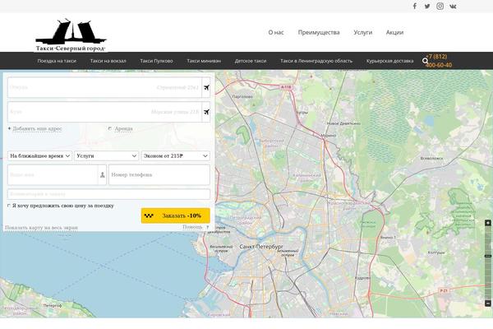Screen dimensions: 493x329
Task: Open 'Преимущества' menu item
Action: [319, 32]
